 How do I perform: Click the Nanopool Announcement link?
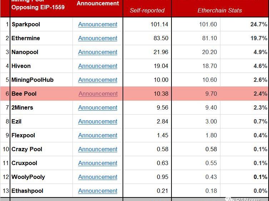coord(98,52)
